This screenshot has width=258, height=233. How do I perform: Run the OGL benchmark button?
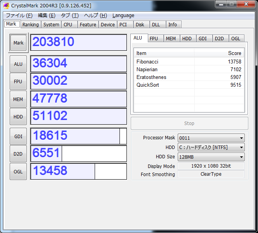coord(18,171)
